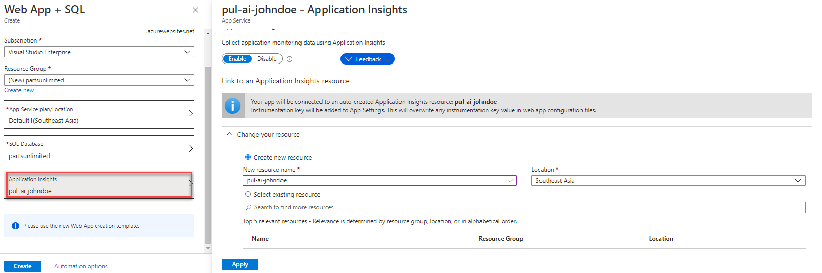Select the Select existing resource radio button

248,194
